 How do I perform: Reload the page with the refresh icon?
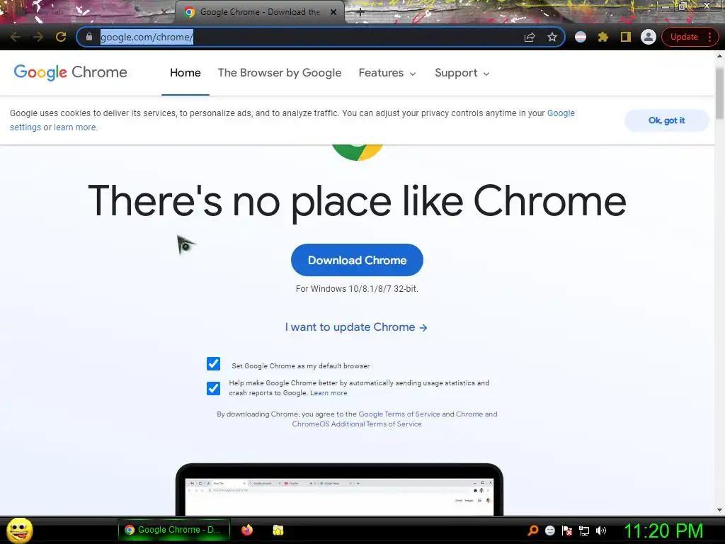click(61, 37)
